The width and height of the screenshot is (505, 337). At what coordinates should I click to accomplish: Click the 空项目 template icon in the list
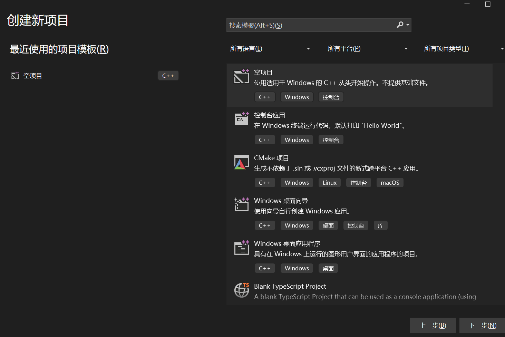coord(241,77)
